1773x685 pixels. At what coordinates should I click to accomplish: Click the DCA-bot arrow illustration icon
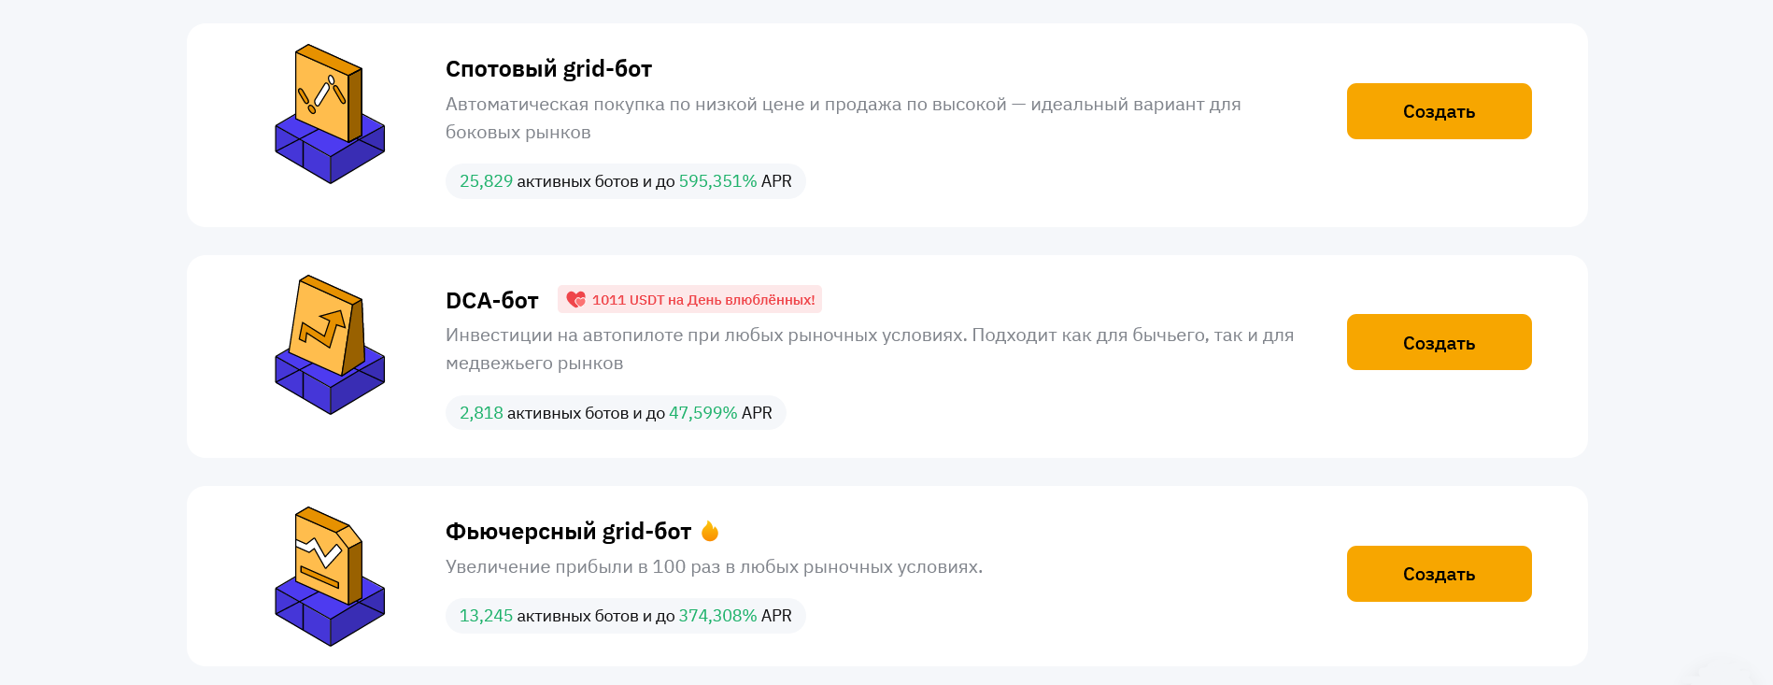[x=329, y=345]
